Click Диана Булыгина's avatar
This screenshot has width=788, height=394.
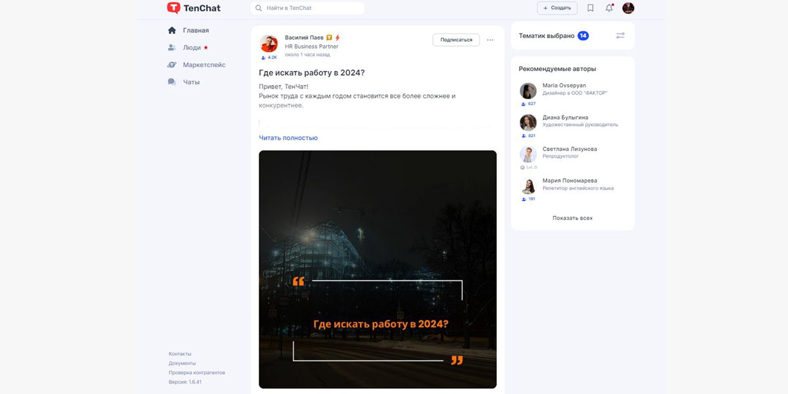[x=528, y=123]
